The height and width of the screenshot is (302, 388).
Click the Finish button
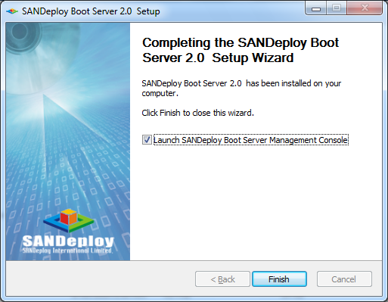coord(279,279)
